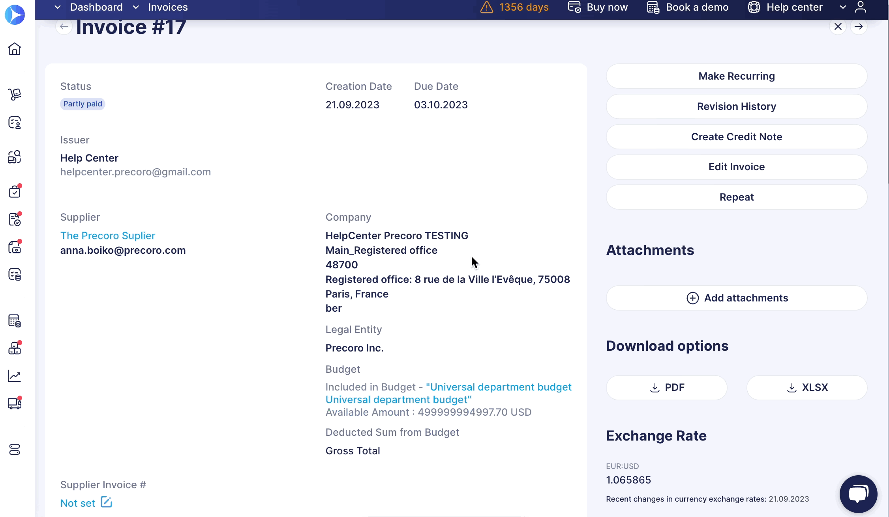Viewport: 889px width, 517px height.
Task: Open the document with badge icon in sidebar
Action: coord(15,219)
